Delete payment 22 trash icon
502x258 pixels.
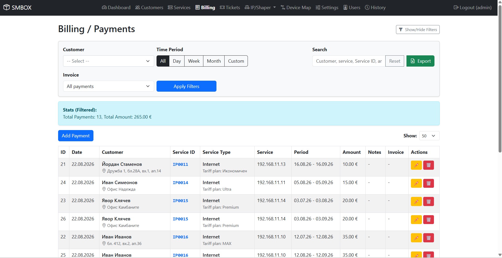(x=428, y=238)
